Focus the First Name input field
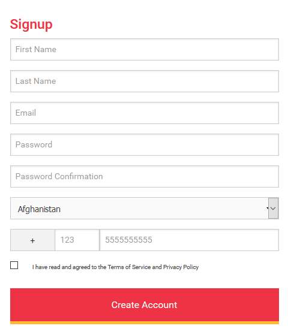The width and height of the screenshot is (288, 332). point(145,50)
